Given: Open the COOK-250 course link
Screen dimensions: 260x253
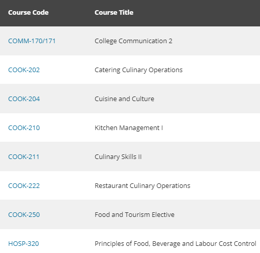Looking at the screenshot, I should coord(24,215).
